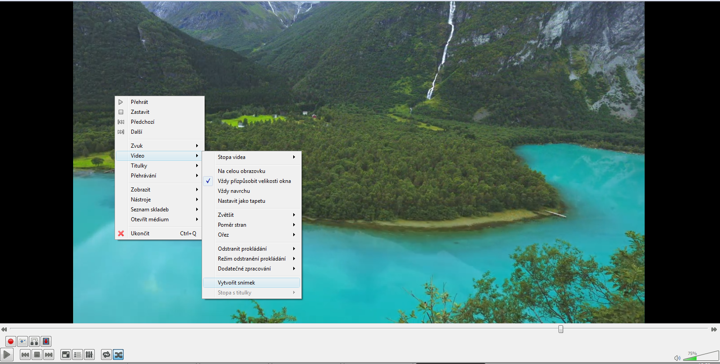
Task: Expand the 'Přehrávání' submenu
Action: pos(159,176)
